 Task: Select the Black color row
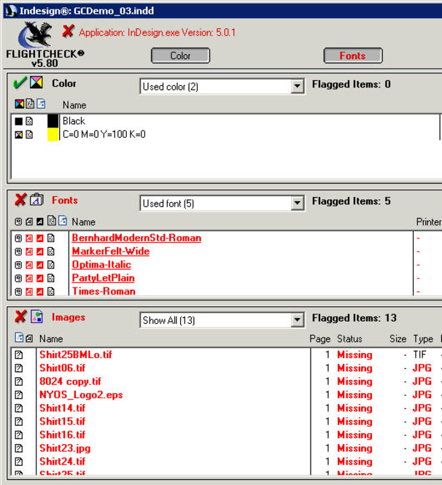tap(225, 121)
